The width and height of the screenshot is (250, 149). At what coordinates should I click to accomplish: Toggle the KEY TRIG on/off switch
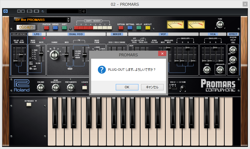[31, 68]
